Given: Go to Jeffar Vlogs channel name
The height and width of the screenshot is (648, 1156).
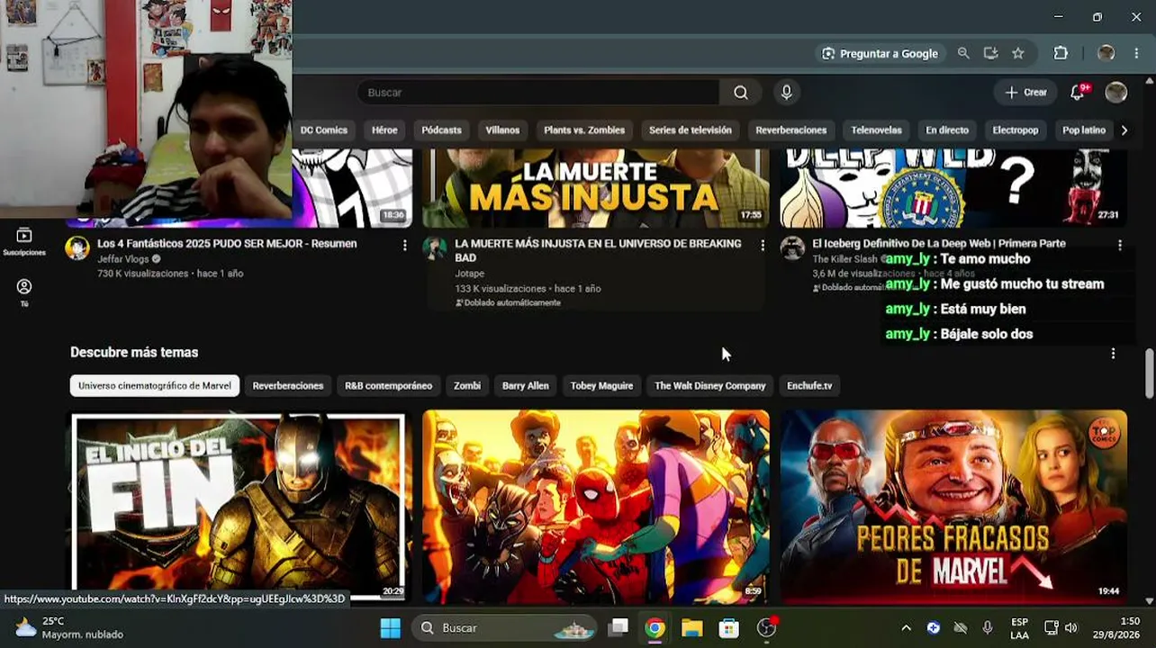Looking at the screenshot, I should [123, 259].
